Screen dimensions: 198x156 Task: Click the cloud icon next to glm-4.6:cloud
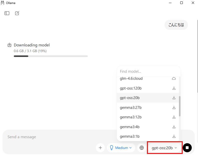click(174, 79)
